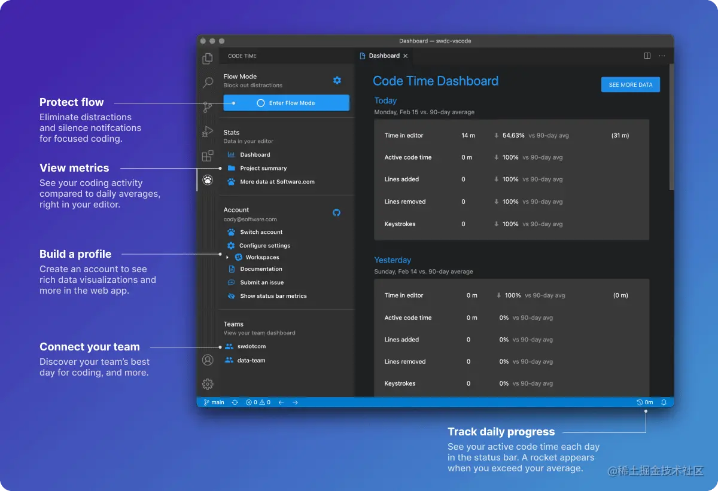Click the sync changes icon in status bar

[235, 402]
